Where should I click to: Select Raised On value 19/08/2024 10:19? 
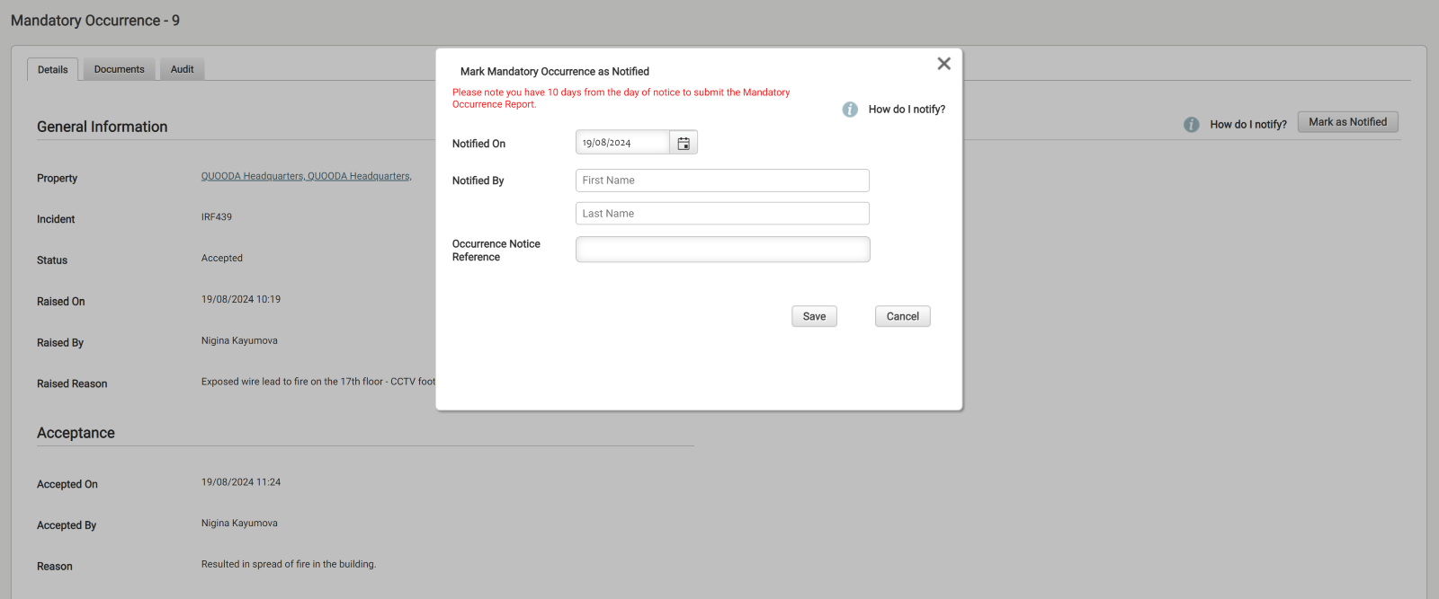pyautogui.click(x=241, y=300)
